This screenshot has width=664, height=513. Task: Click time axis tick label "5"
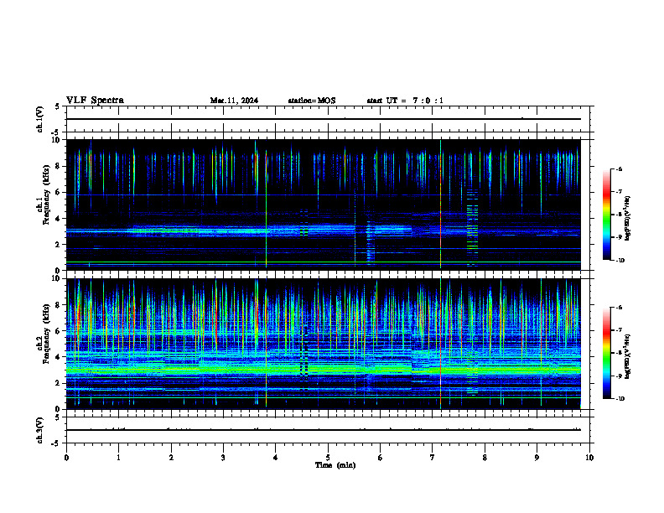coord(328,458)
